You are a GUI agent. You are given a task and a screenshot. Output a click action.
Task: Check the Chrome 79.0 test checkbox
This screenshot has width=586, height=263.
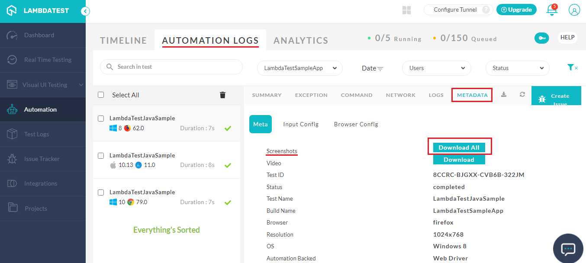[x=101, y=192]
